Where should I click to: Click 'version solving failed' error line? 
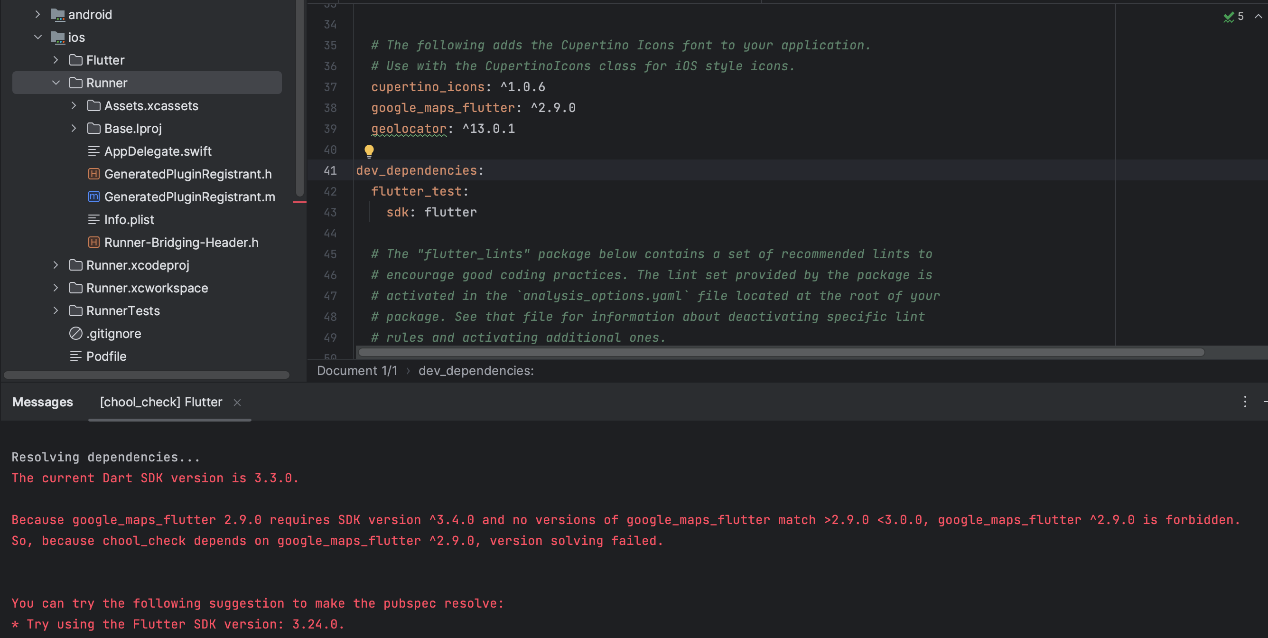[x=337, y=541]
